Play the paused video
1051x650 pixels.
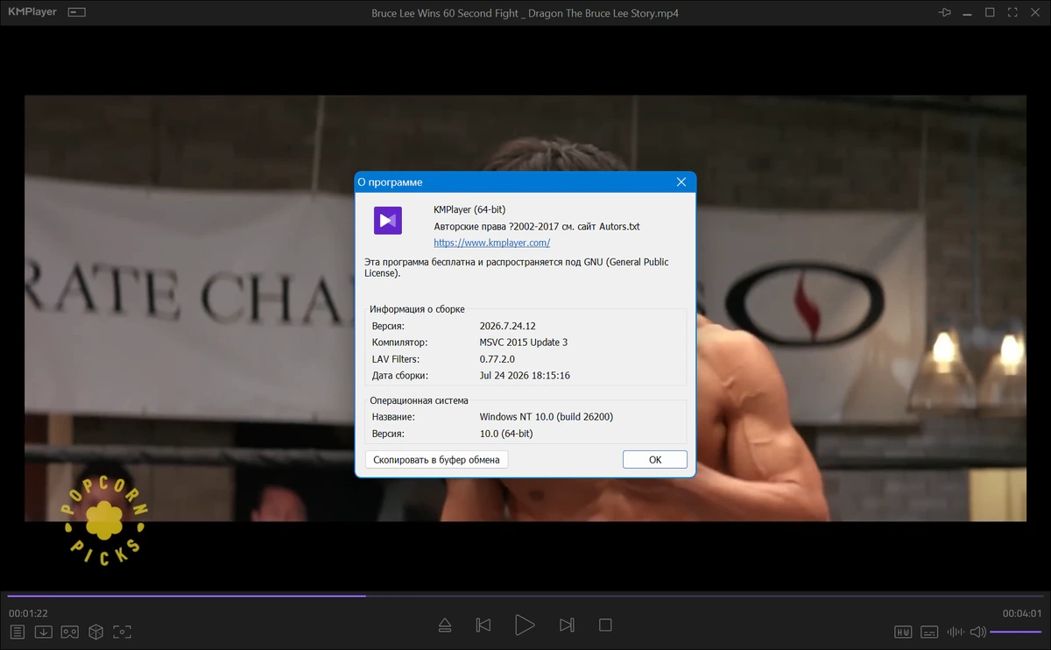(x=525, y=625)
